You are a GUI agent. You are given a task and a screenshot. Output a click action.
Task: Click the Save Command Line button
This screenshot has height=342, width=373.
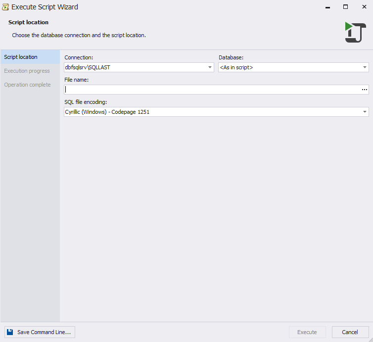[x=40, y=332]
